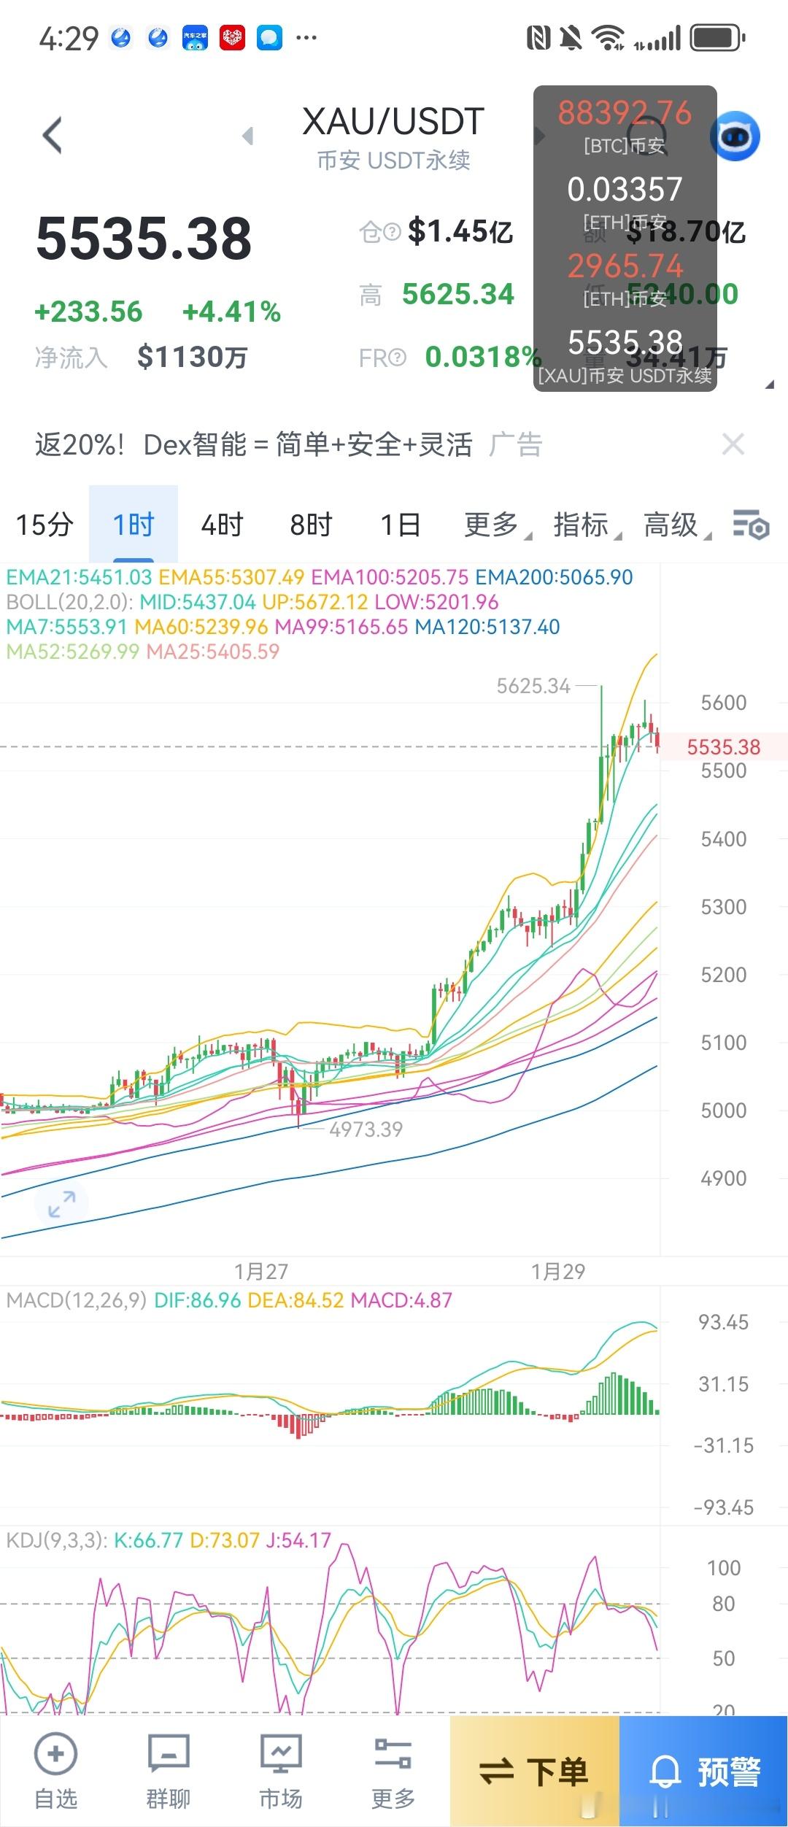The height and width of the screenshot is (1827, 788).
Task: Tap the help icon next to FR
Action: click(397, 358)
